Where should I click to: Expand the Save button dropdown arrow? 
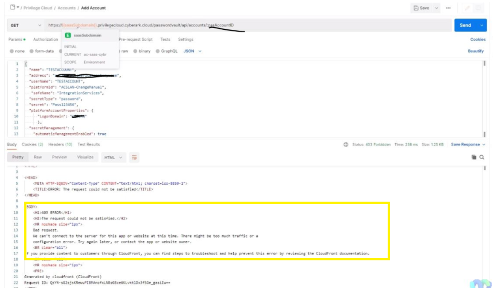coord(436,8)
